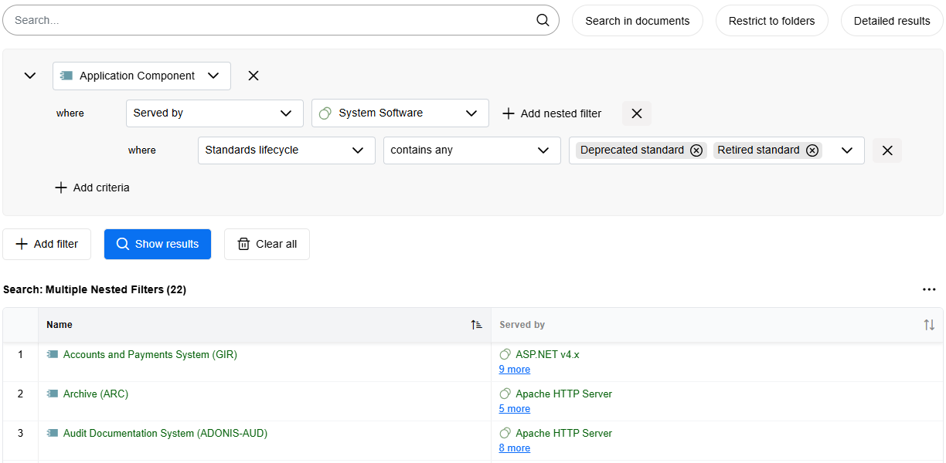Click the magnifier icon in the search bar
This screenshot has height=463, width=946.
click(x=542, y=20)
